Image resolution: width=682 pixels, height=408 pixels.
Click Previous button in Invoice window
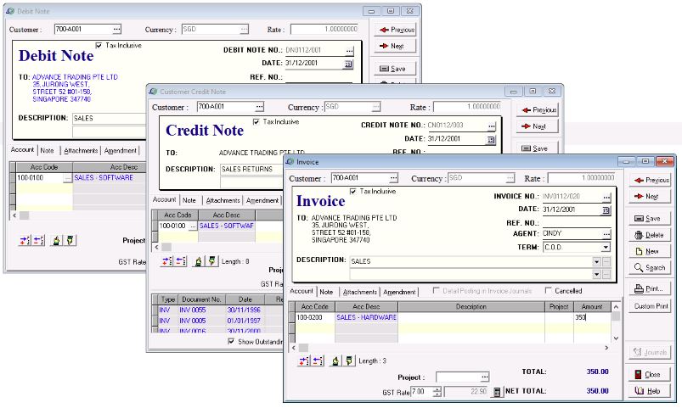tap(651, 180)
